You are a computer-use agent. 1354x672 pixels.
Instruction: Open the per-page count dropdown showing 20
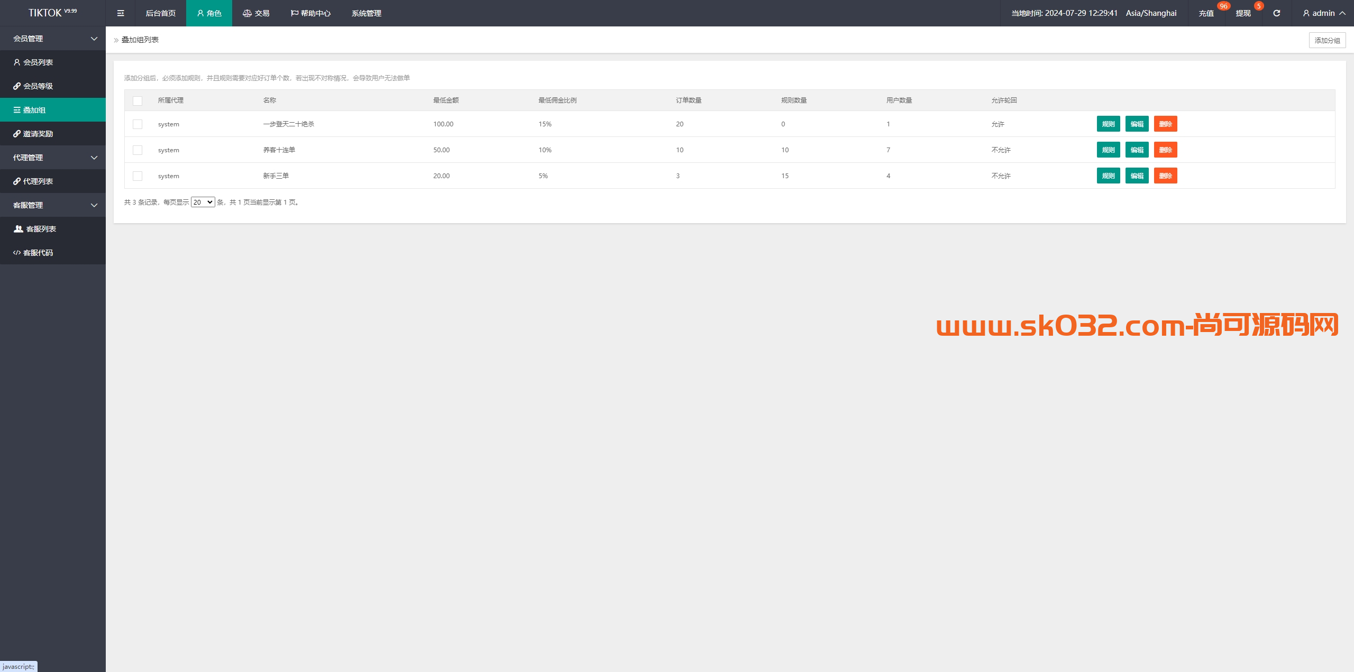(203, 202)
